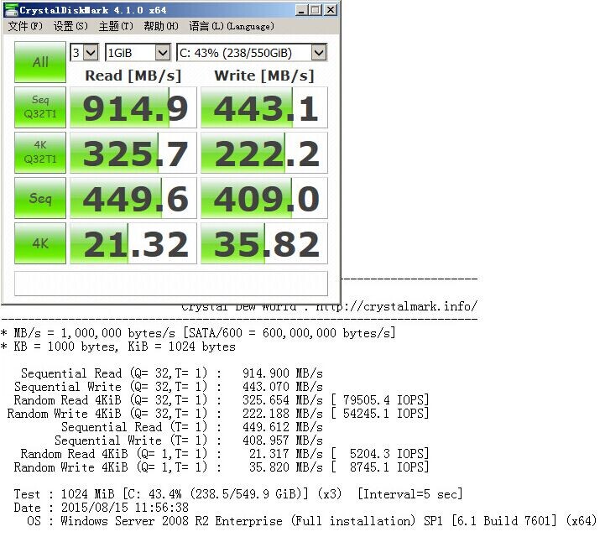Click the 4K Q32T1 write result 222.2
The height and width of the screenshot is (537, 605).
[x=264, y=153]
